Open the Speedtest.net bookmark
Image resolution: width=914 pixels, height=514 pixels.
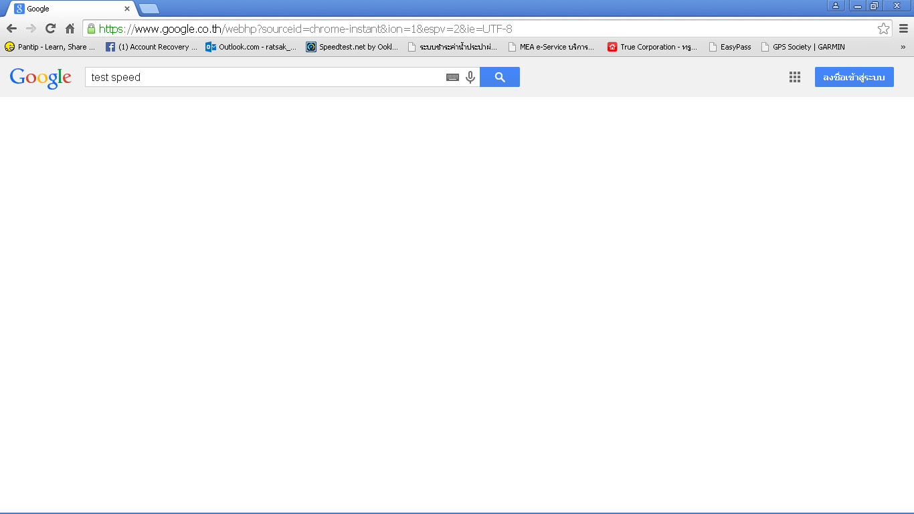[x=352, y=47]
